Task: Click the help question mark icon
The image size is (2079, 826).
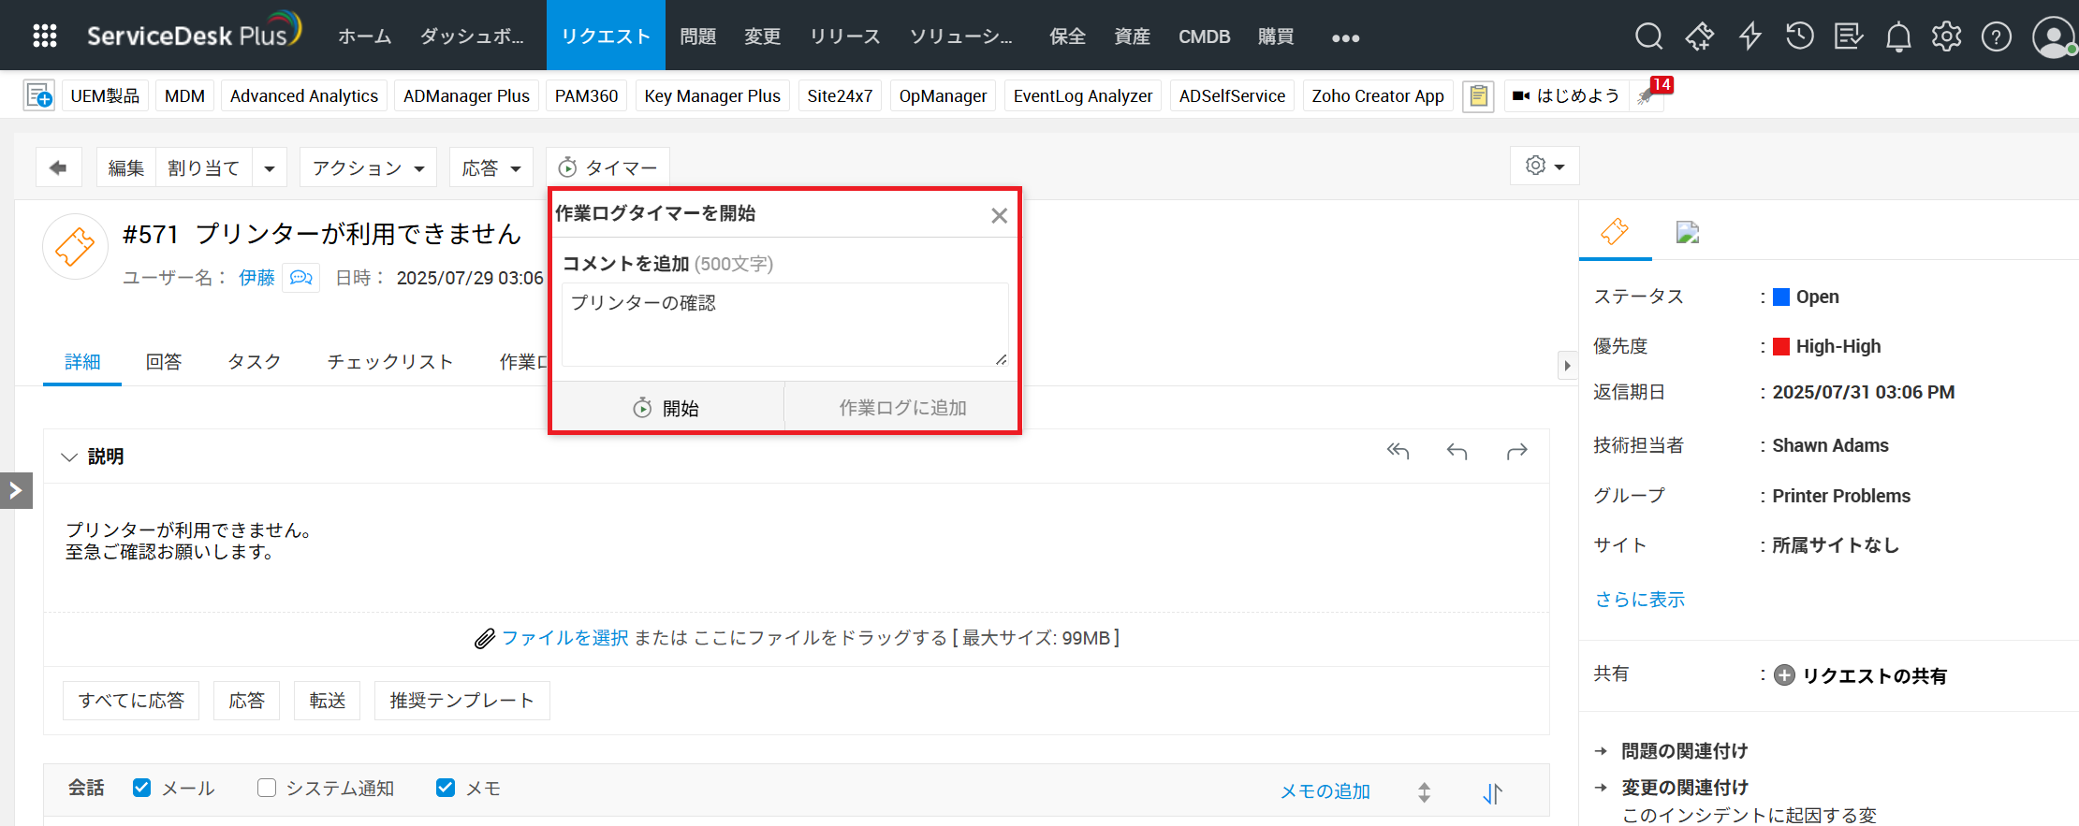Action: [1996, 36]
